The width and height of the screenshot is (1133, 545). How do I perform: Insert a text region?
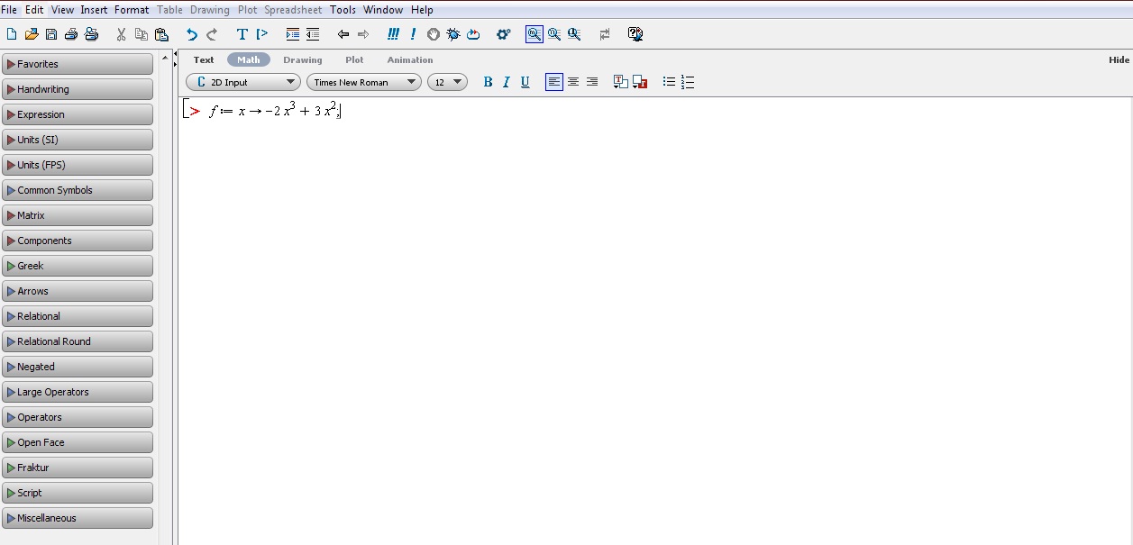[242, 34]
